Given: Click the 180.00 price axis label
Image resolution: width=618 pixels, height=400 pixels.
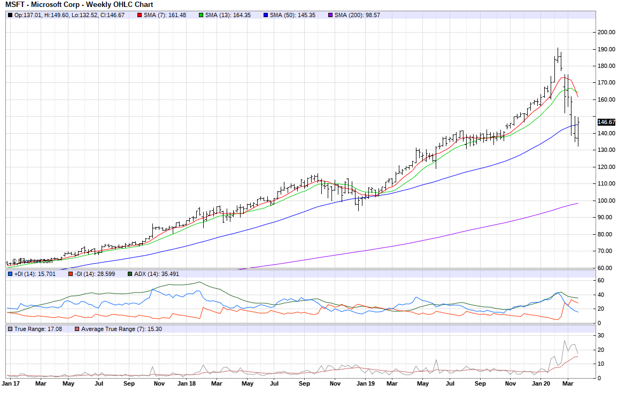Looking at the screenshot, I should point(606,66).
